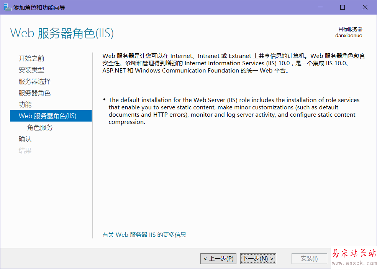Image resolution: width=377 pixels, height=269 pixels.
Task: Click the paragraph beginning 'The default installation'
Action: click(x=234, y=111)
